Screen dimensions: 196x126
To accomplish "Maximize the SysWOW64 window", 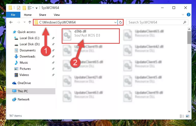I will coord(174,8).
